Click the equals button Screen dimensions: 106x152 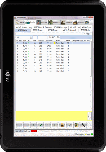(x=33, y=125)
